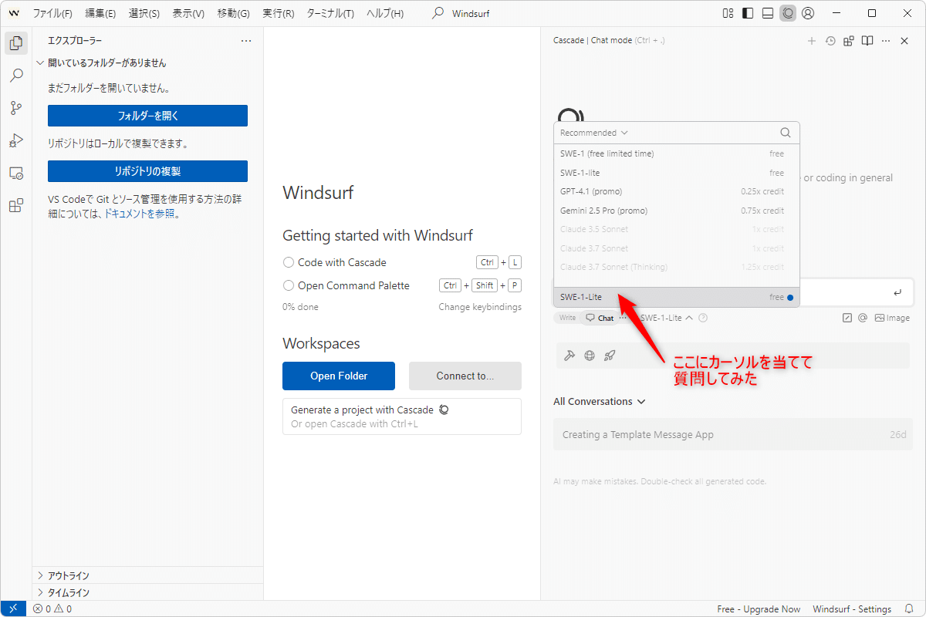Open the Cascade docs book icon
The height and width of the screenshot is (617, 926).
pyautogui.click(x=867, y=41)
